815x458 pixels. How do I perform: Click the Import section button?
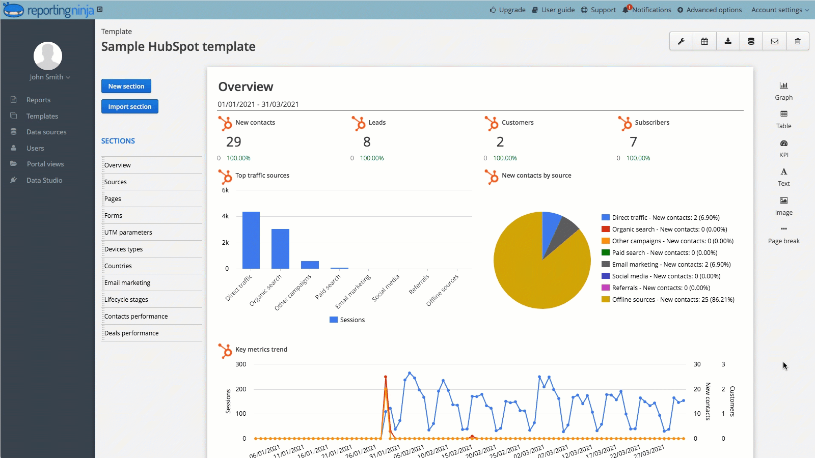pos(129,106)
